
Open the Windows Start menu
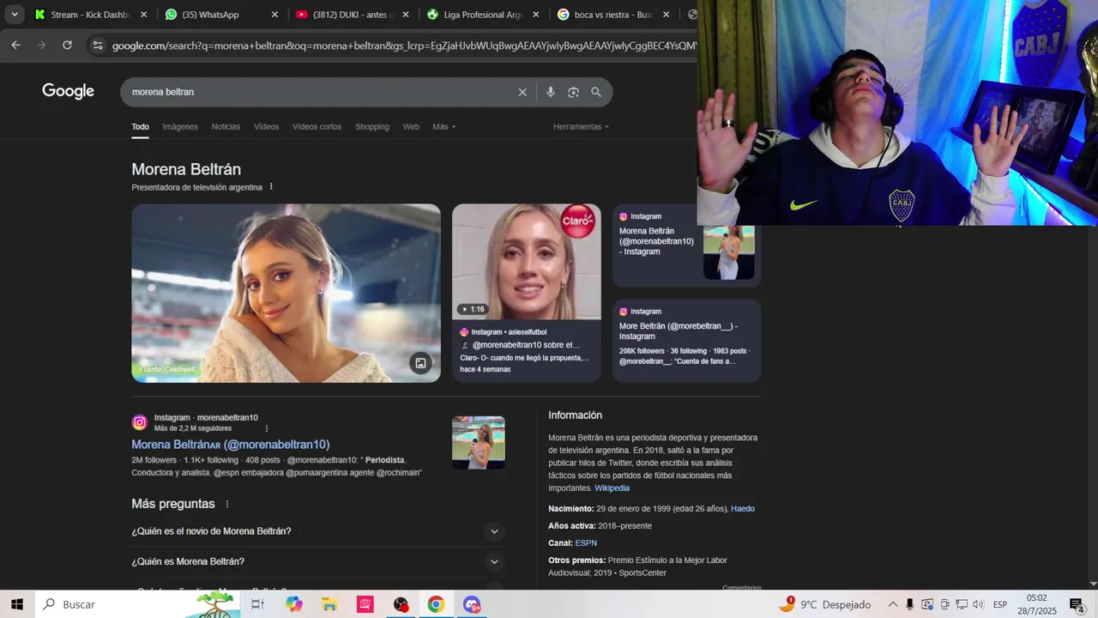[x=16, y=604]
